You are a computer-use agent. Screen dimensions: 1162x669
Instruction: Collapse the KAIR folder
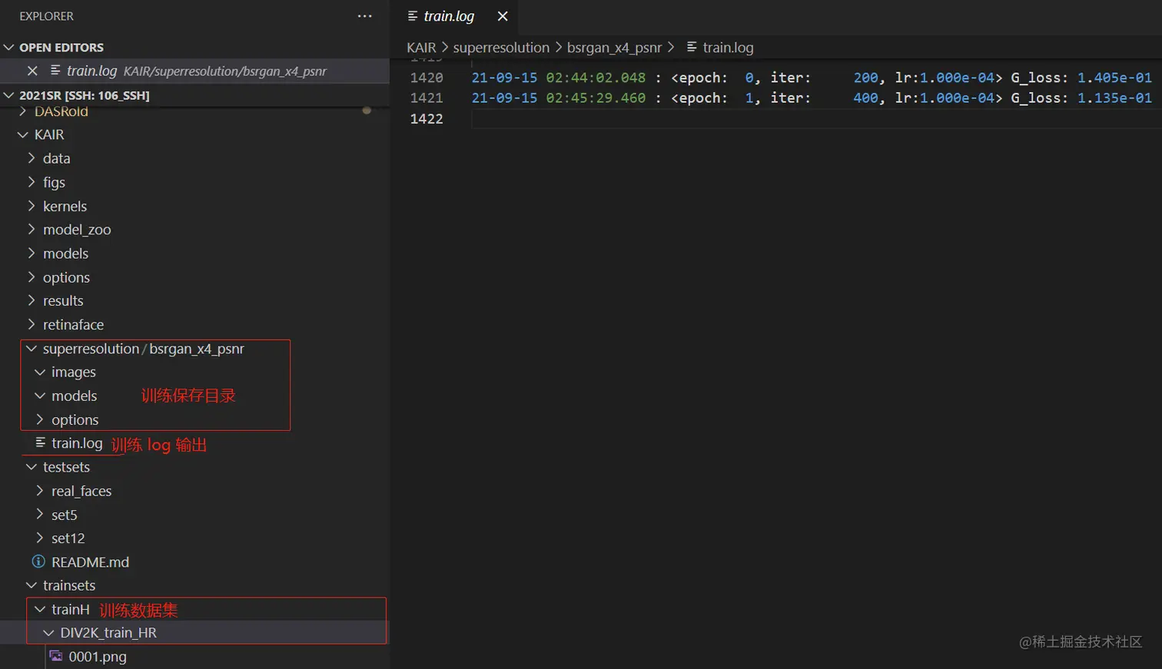pyautogui.click(x=23, y=134)
